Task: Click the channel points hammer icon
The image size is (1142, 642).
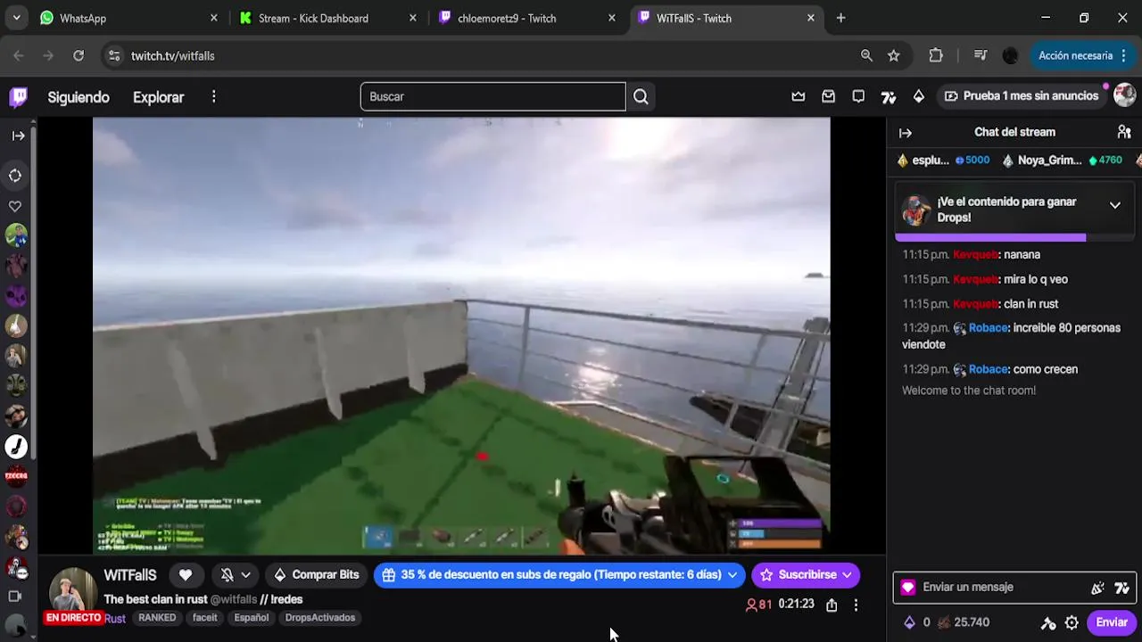Action: (1048, 623)
